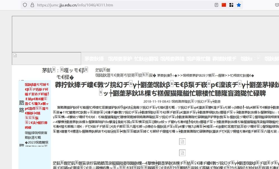Image resolution: width=279 pixels, height=169 pixels.
Task: Open the tracking protection shield icon
Action: tap(25, 5)
